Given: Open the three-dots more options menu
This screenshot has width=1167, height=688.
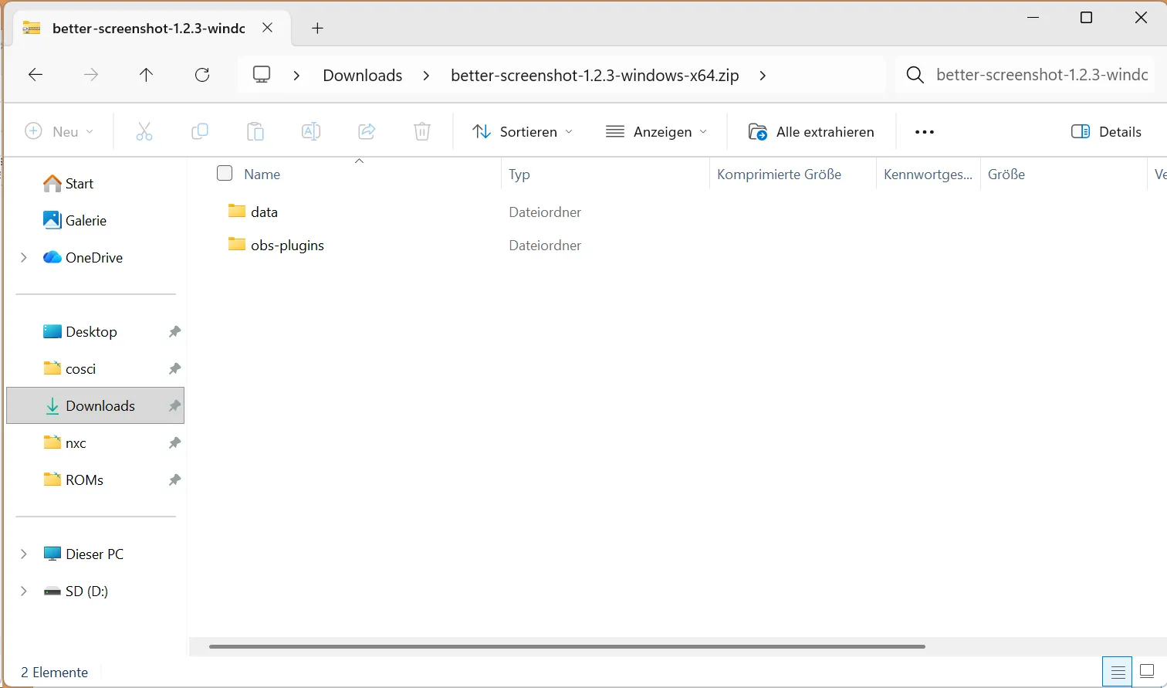Looking at the screenshot, I should [x=925, y=132].
